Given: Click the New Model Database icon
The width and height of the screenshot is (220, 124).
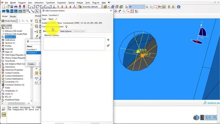Looking at the screenshot, I should coord(4,7).
